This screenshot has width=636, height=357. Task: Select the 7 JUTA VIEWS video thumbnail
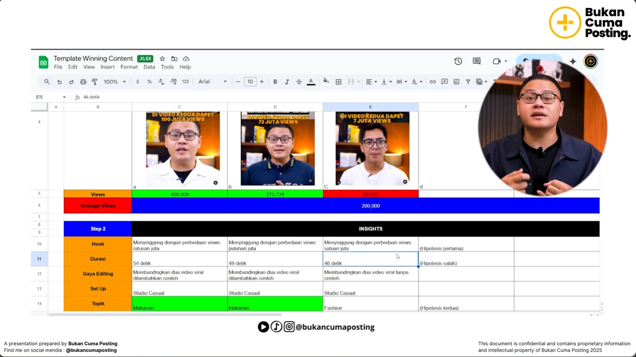pyautogui.click(x=373, y=149)
